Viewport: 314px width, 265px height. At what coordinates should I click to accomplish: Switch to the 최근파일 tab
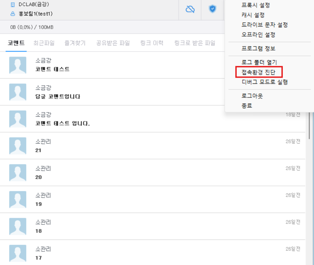coord(44,43)
